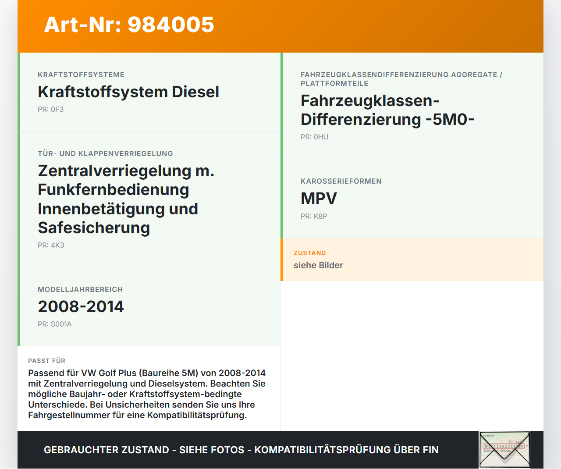
Task: Click the Tür- und Klappenverriegelung label
Action: pyautogui.click(x=105, y=153)
